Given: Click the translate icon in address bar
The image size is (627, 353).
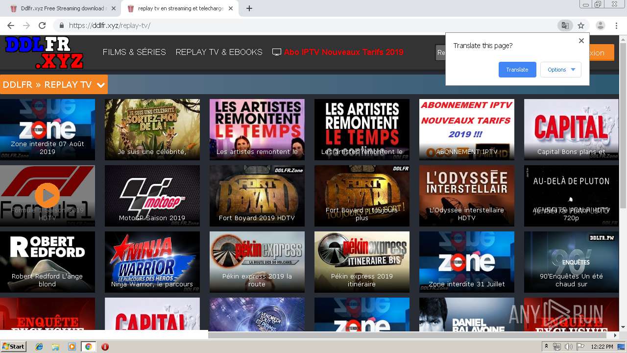Looking at the screenshot, I should (565, 25).
